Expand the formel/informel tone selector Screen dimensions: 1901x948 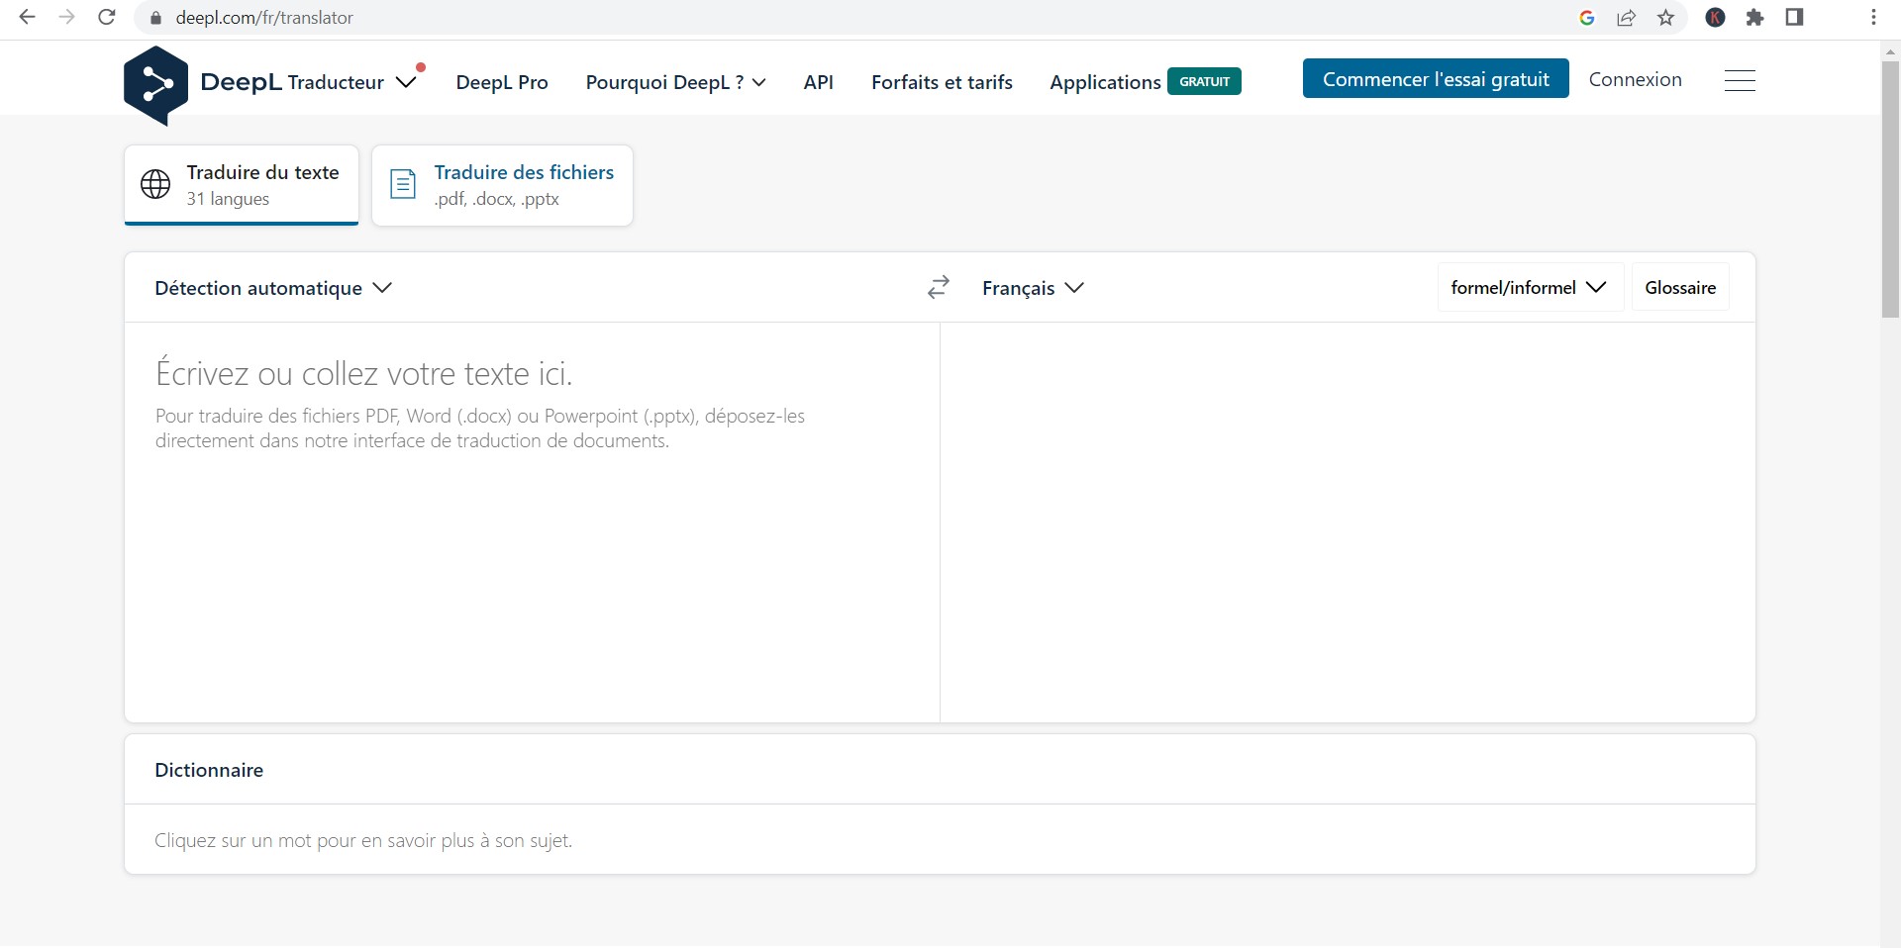point(1528,288)
